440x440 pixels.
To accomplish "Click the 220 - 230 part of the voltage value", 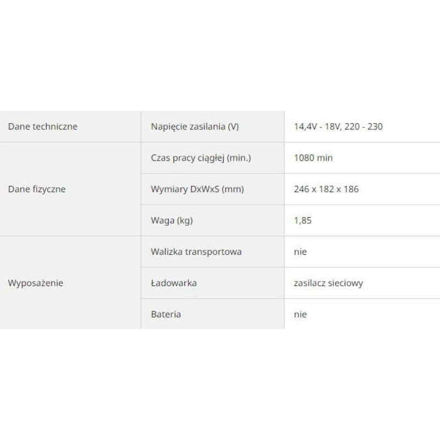I will (364, 127).
